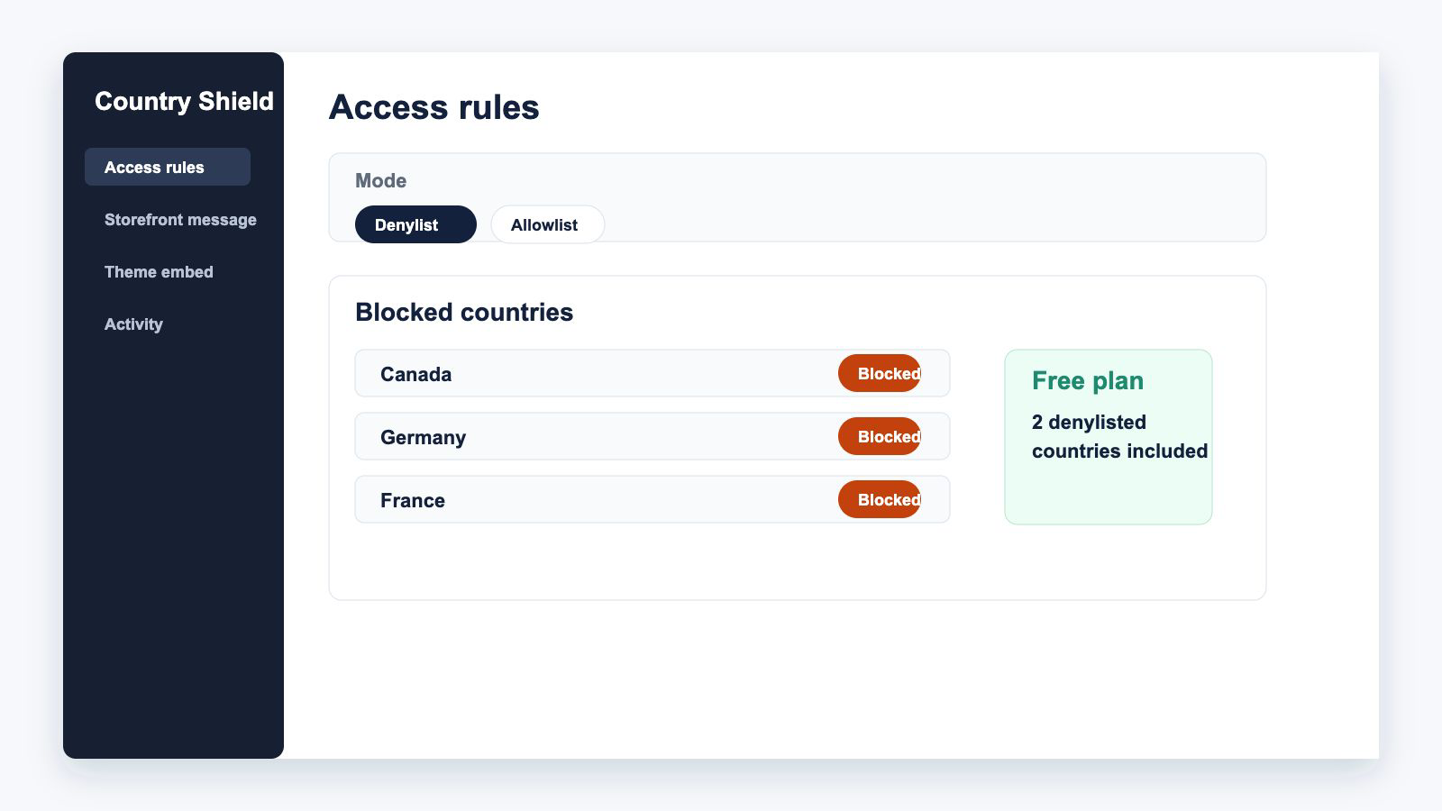Select the France country row
Screen dimensions: 1442x811
(x=653, y=499)
